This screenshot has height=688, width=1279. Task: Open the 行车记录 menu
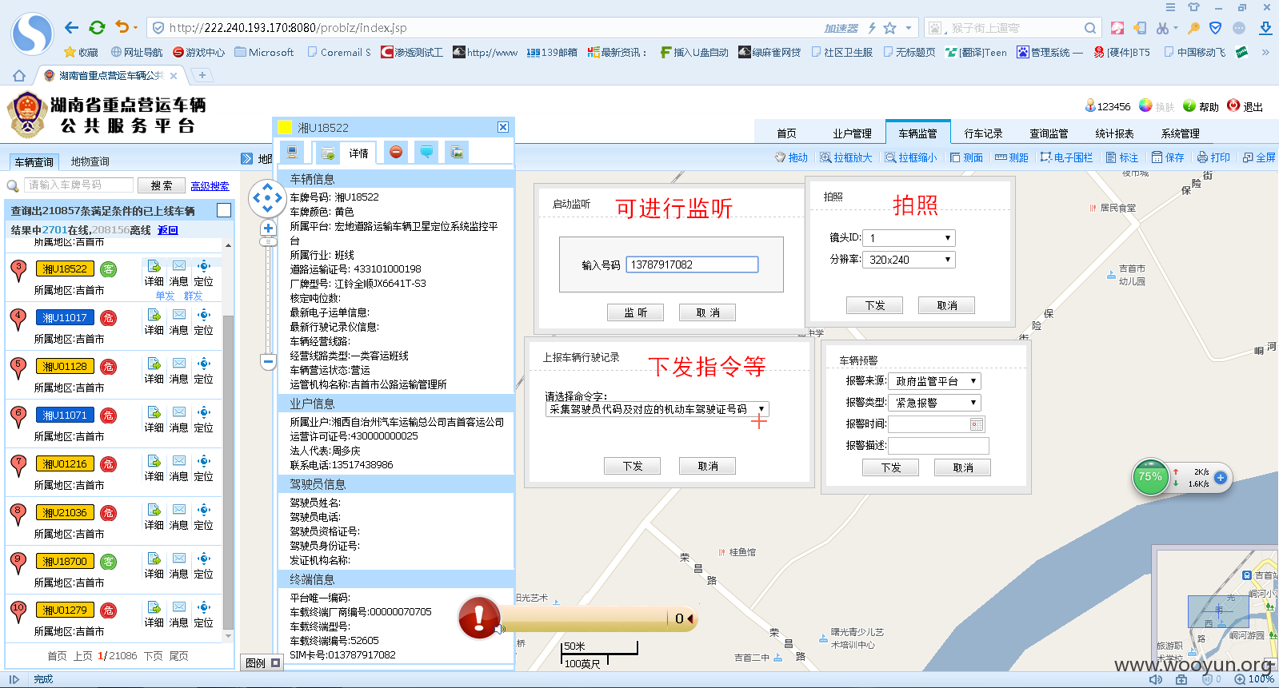(983, 133)
